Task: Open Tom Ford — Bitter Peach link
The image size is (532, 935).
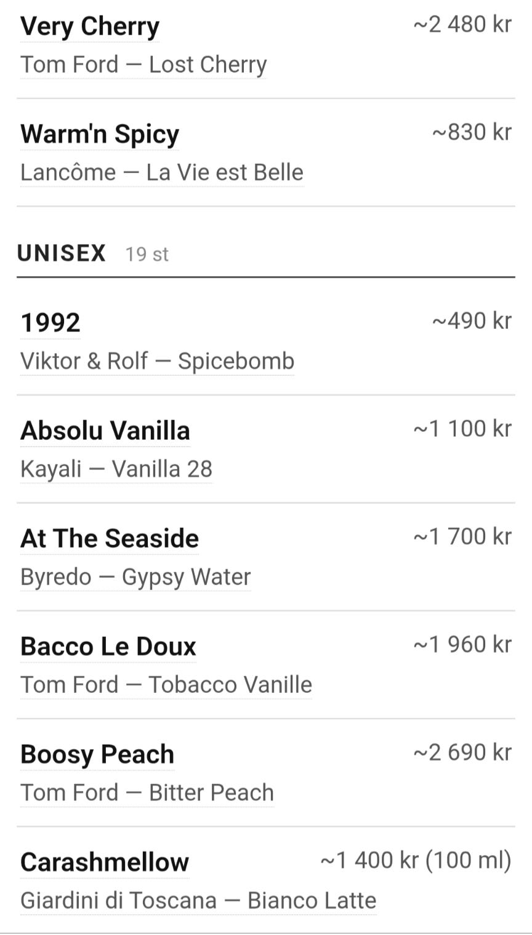Action: (147, 793)
